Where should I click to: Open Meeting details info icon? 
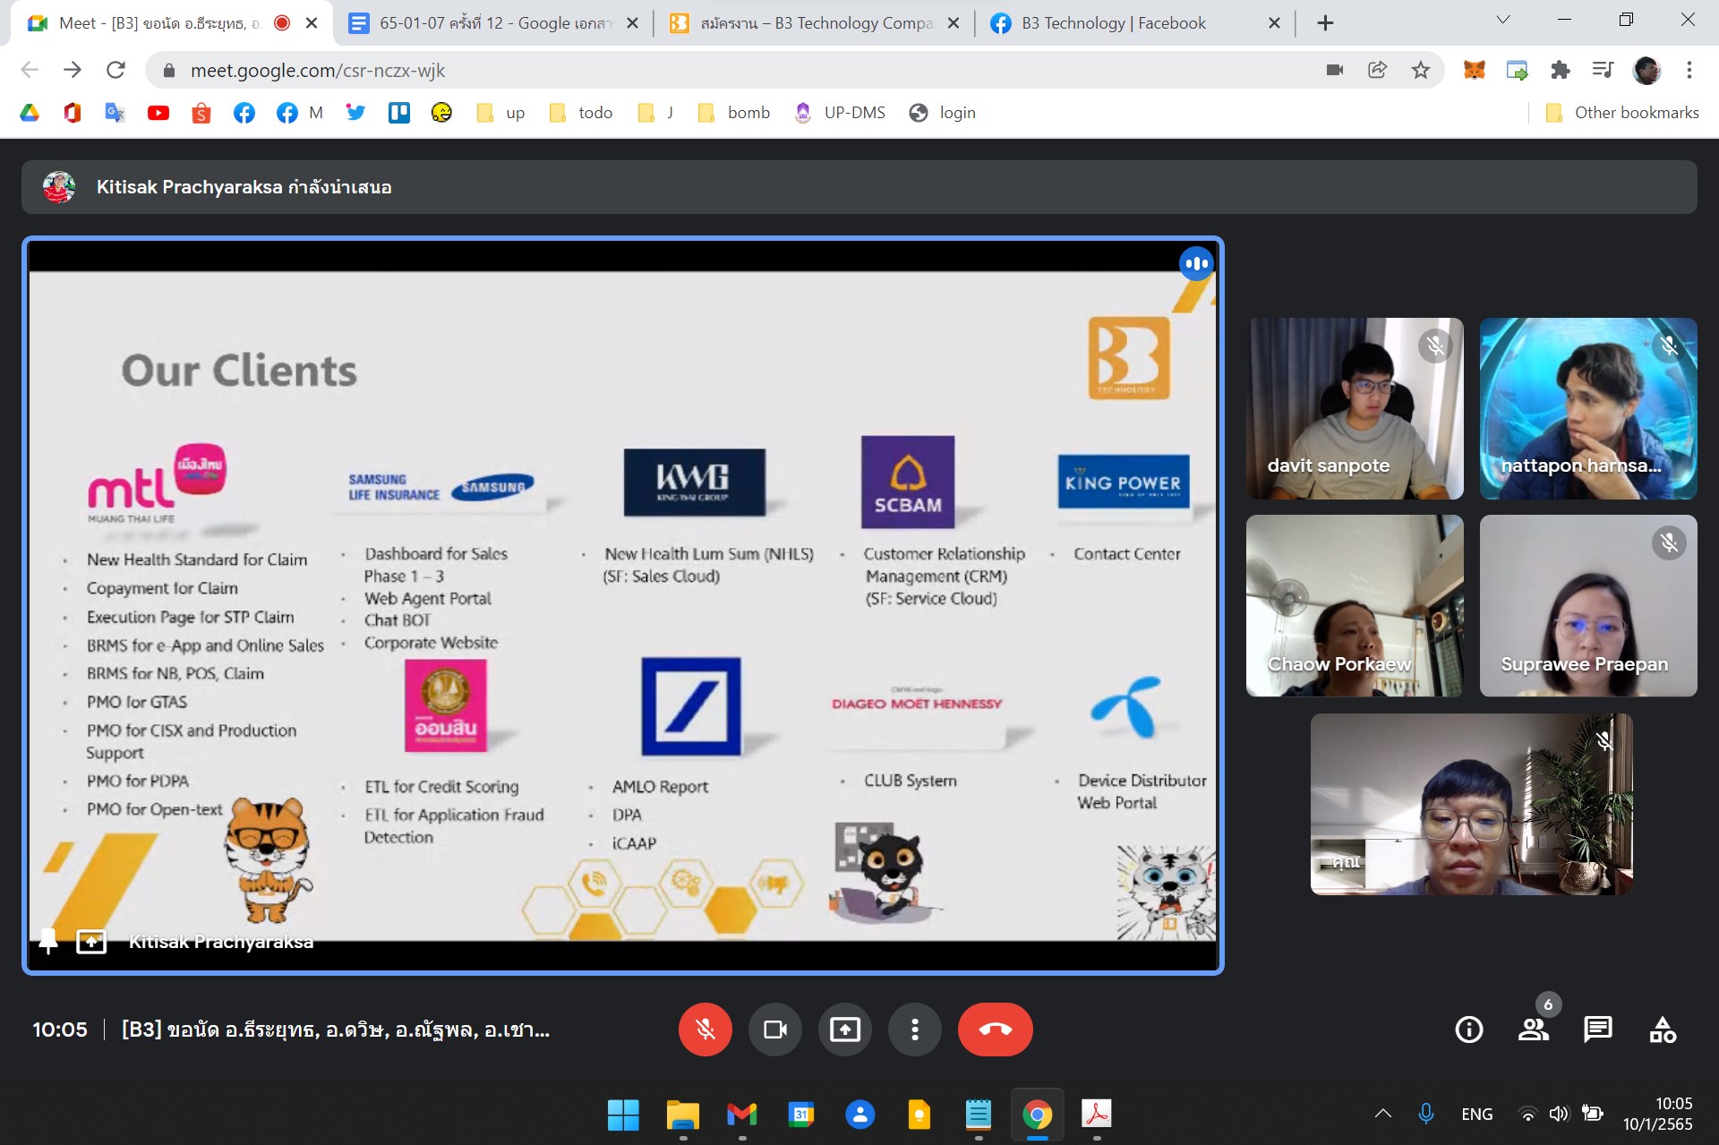pyautogui.click(x=1469, y=1030)
